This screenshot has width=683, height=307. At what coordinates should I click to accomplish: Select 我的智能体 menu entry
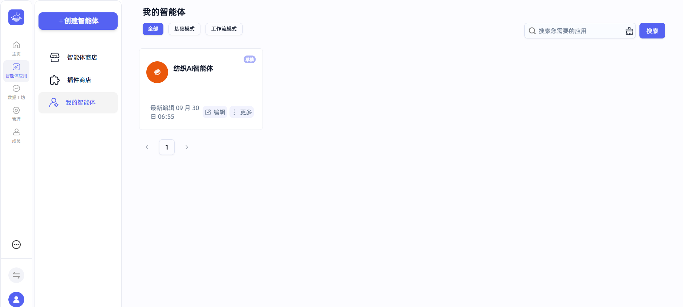click(x=78, y=102)
